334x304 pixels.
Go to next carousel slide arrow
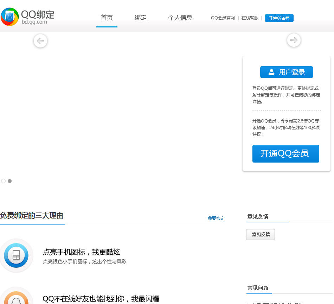(x=294, y=40)
